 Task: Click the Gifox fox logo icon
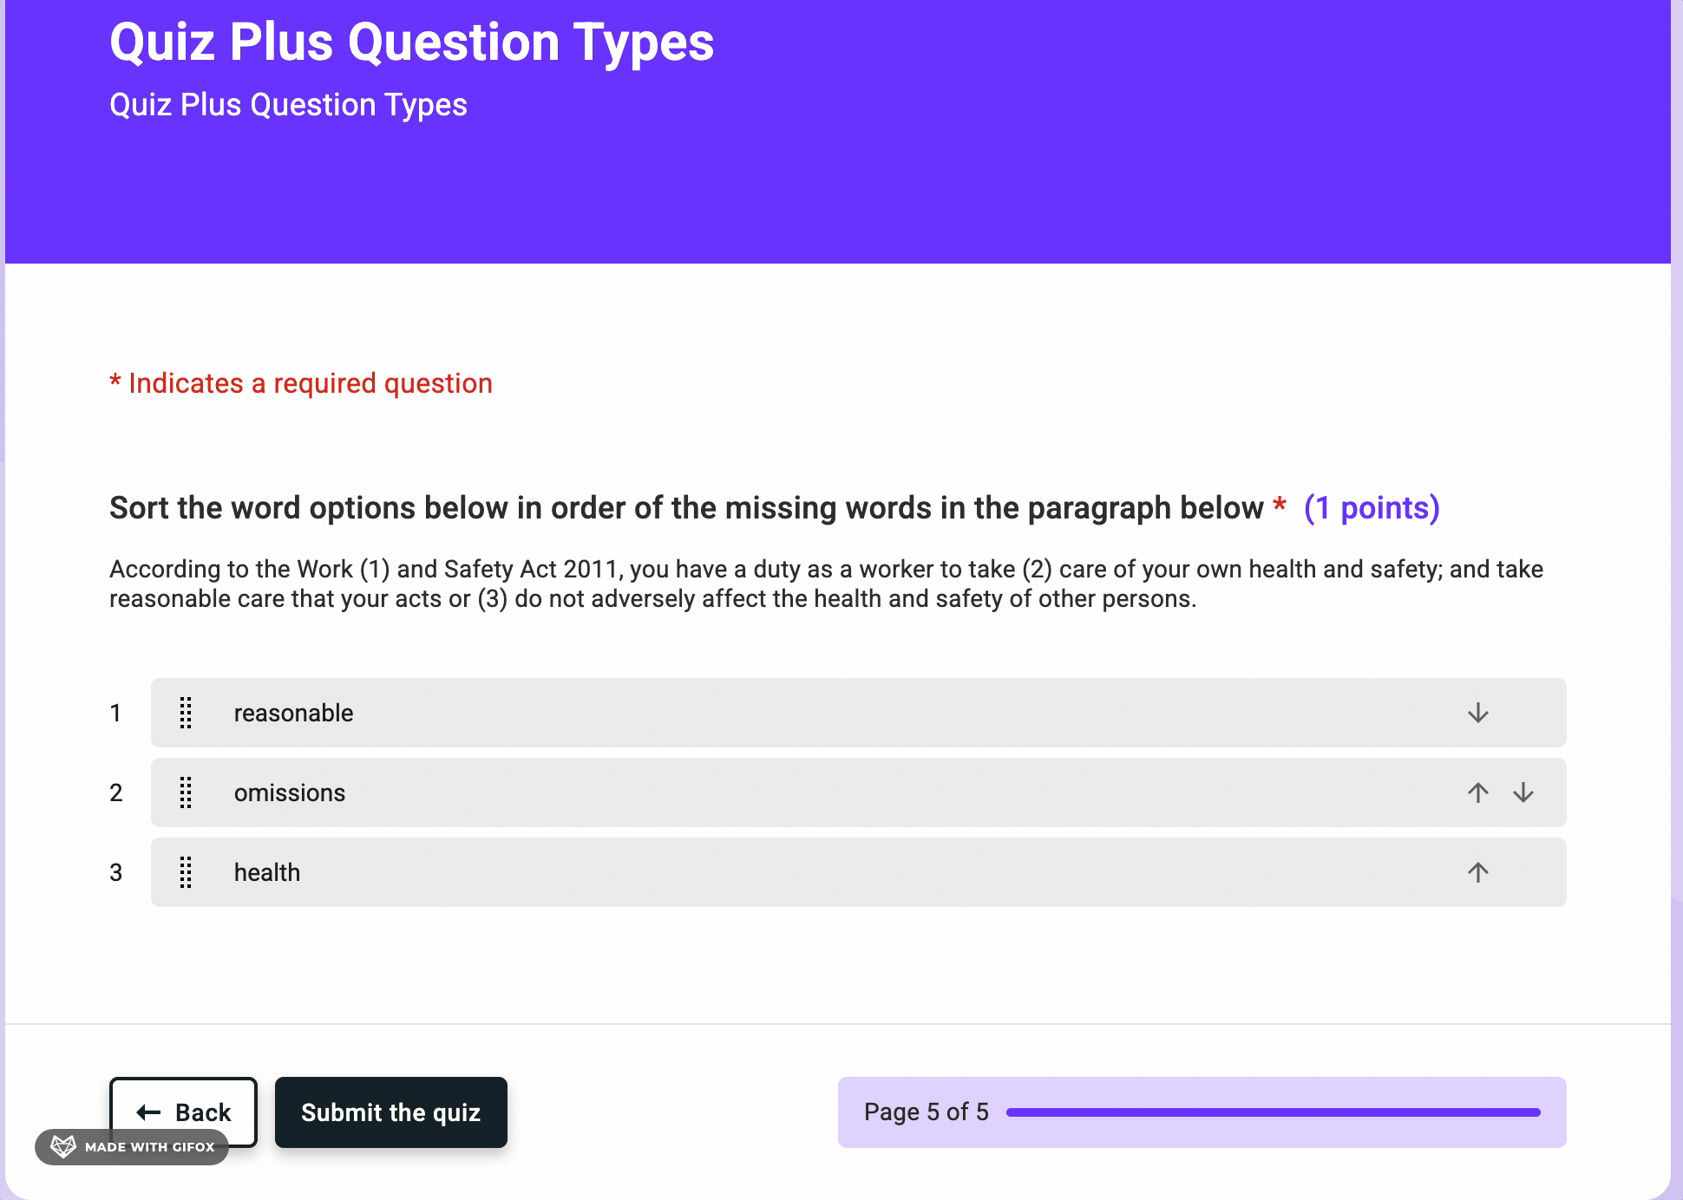(x=63, y=1146)
